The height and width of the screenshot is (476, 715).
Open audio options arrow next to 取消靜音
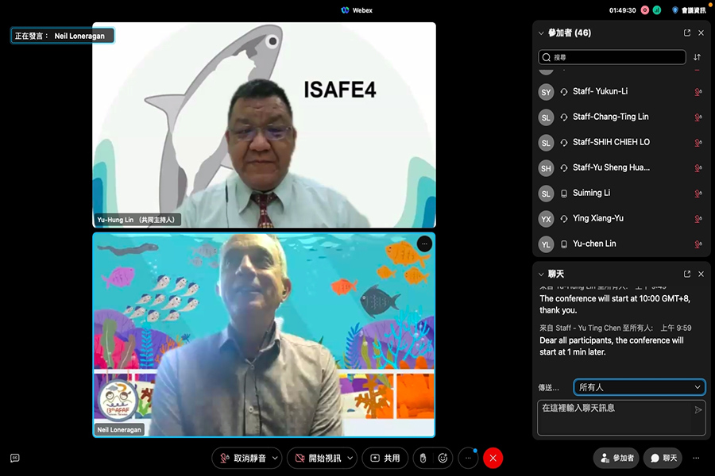[276, 459]
